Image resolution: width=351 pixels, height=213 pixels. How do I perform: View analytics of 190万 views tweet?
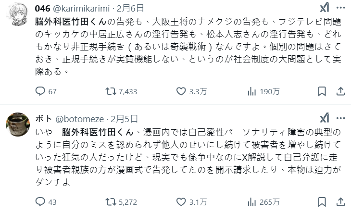coord(251,91)
